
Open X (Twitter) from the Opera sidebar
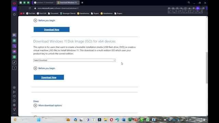point(14,68)
